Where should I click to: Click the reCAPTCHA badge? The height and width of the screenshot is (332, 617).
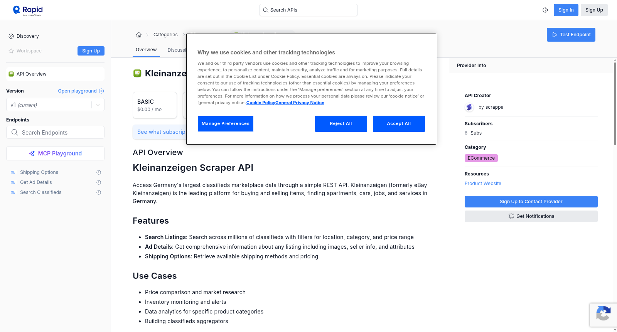[x=604, y=315]
